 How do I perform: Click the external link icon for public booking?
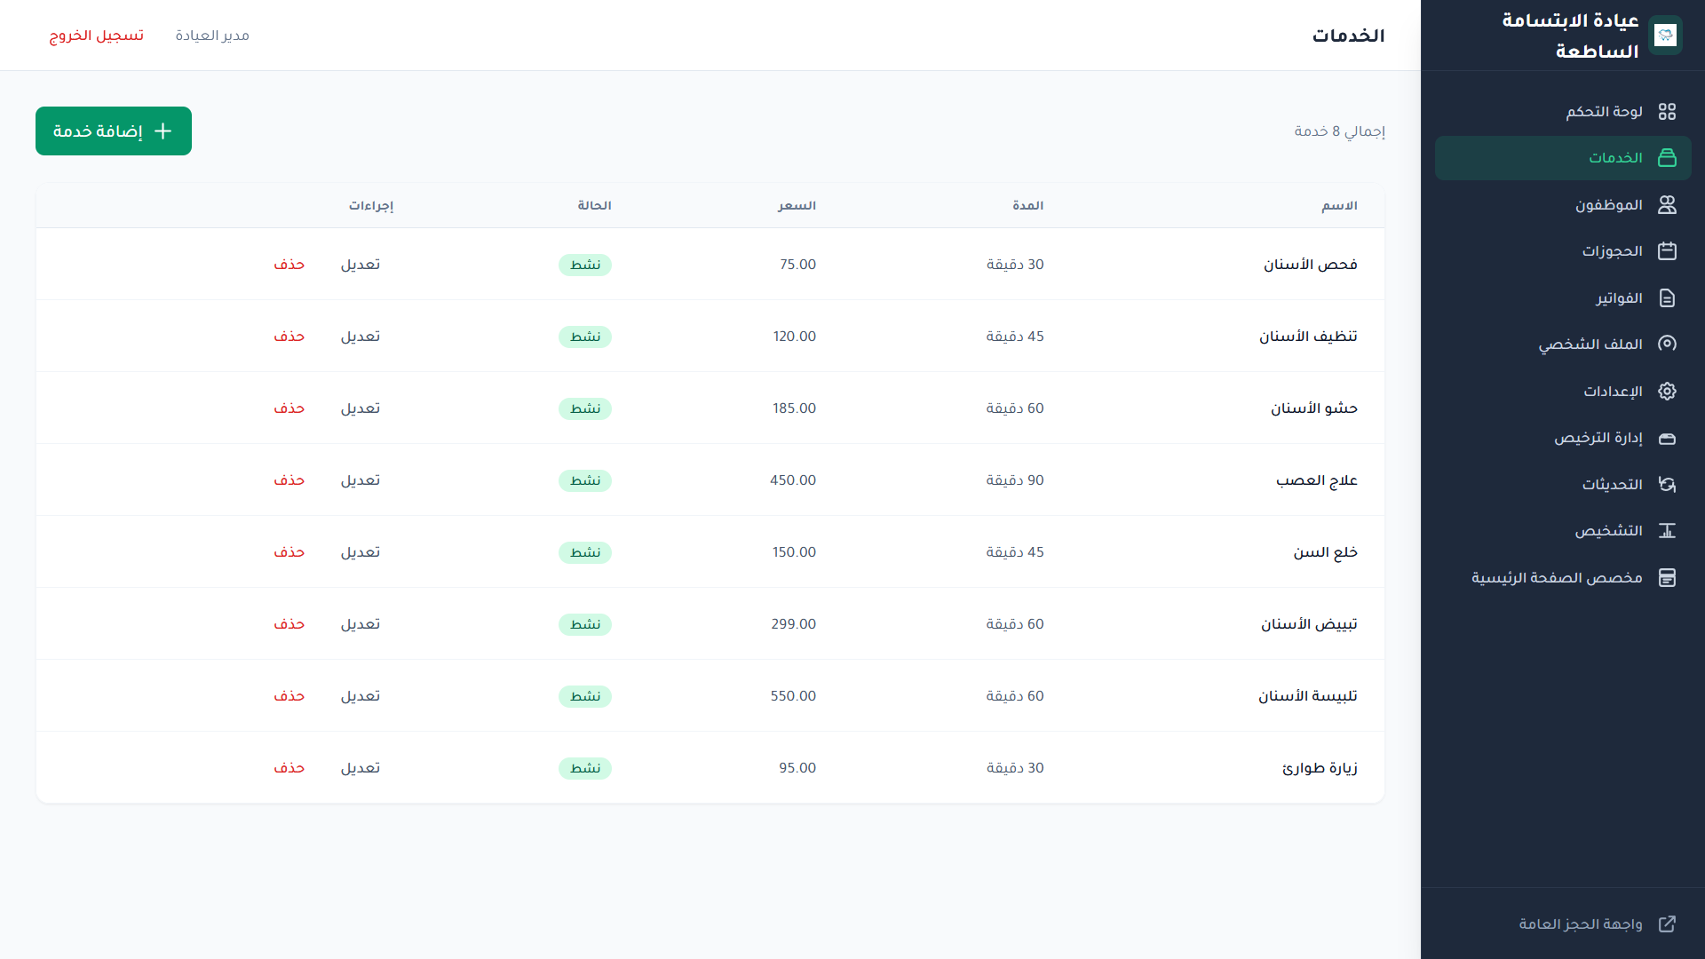[1667, 924]
